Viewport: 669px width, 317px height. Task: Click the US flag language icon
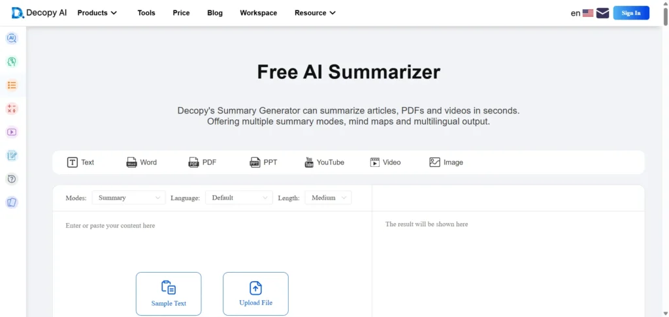(x=588, y=13)
